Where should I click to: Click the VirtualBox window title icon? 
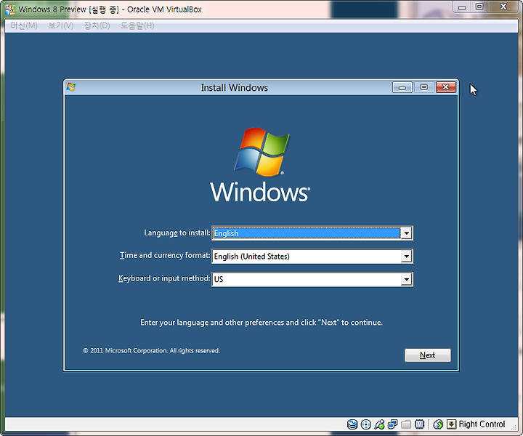tap(10, 9)
